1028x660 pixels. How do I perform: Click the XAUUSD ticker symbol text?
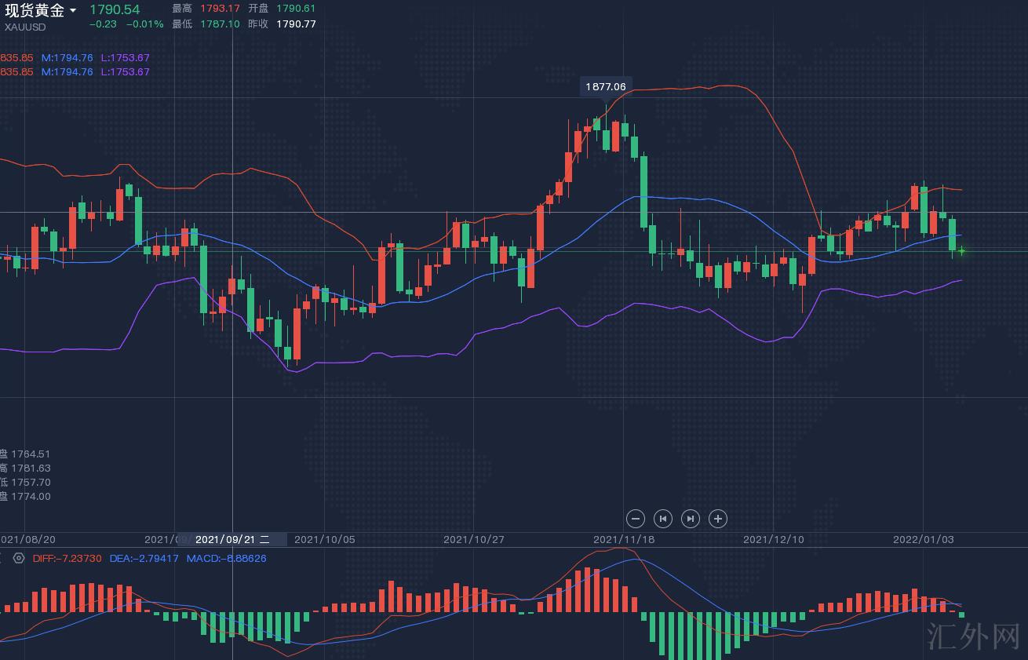25,27
